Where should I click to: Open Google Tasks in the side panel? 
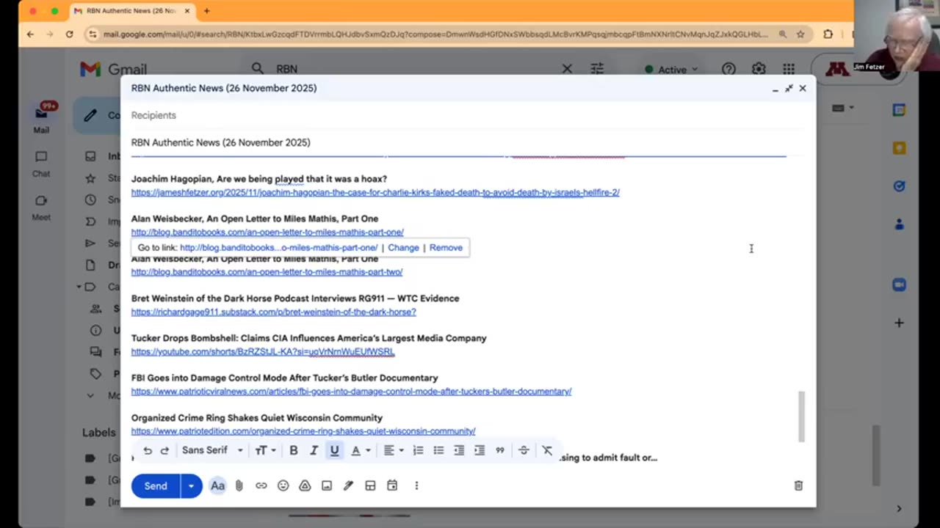pos(899,186)
